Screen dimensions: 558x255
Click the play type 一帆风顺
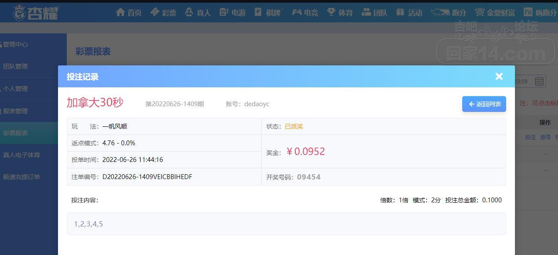(115, 126)
